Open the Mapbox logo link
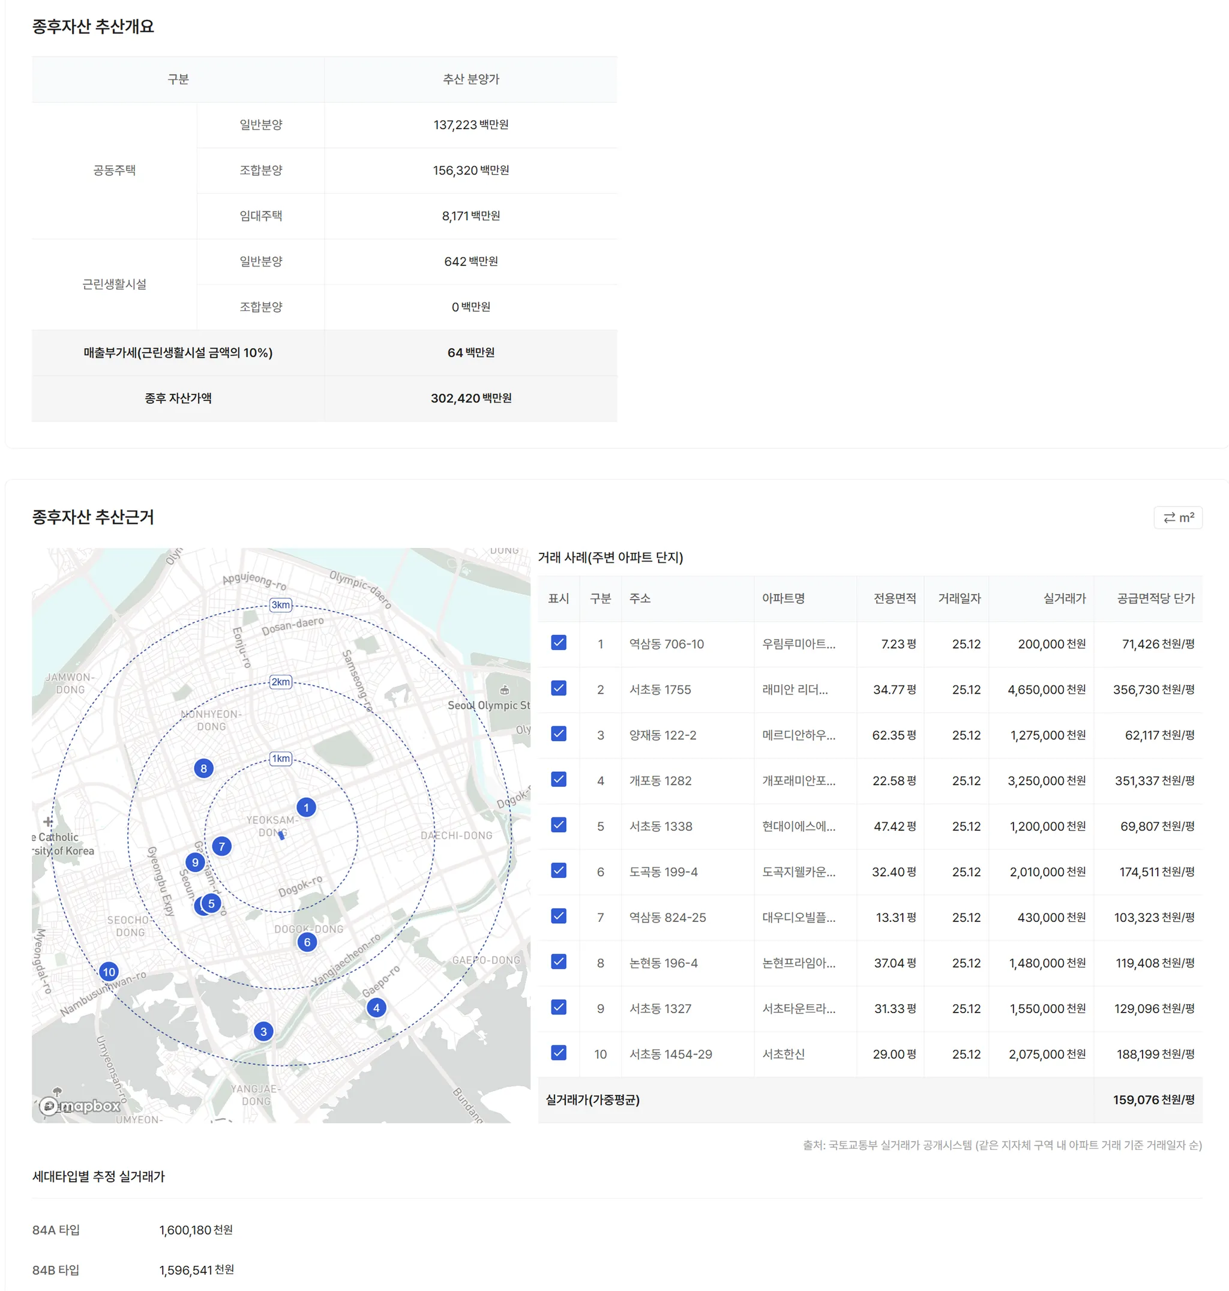The height and width of the screenshot is (1291, 1229). tap(80, 1106)
